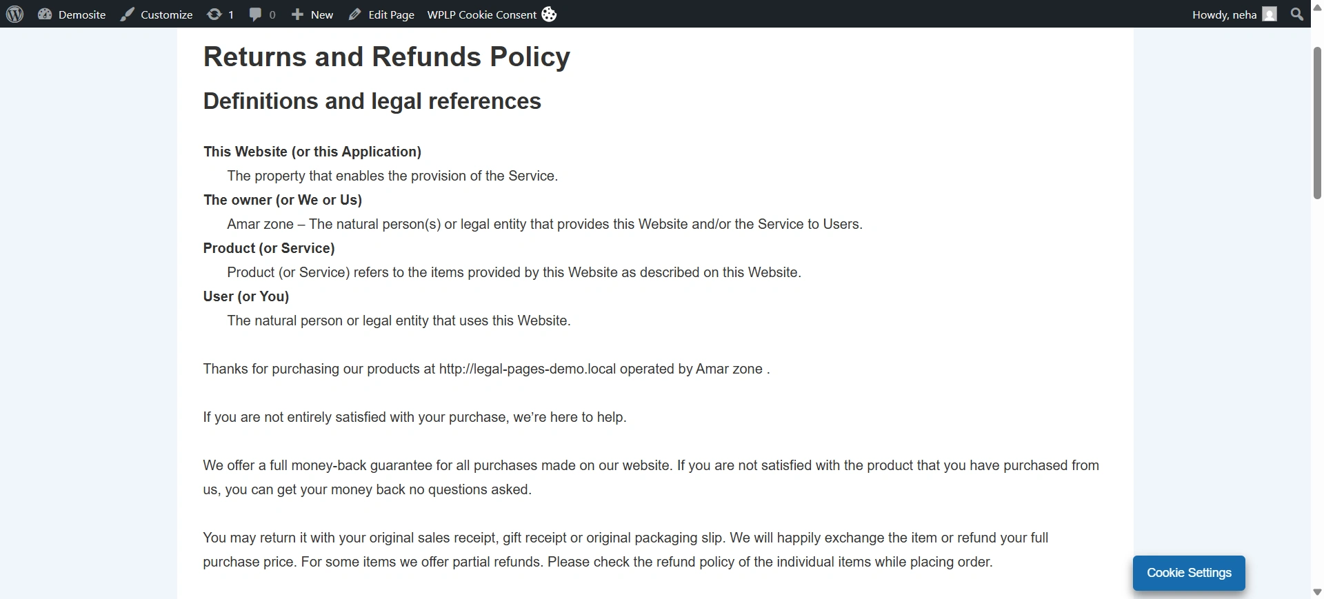Click the scrollbar down arrow
1324x599 pixels.
pyautogui.click(x=1316, y=591)
